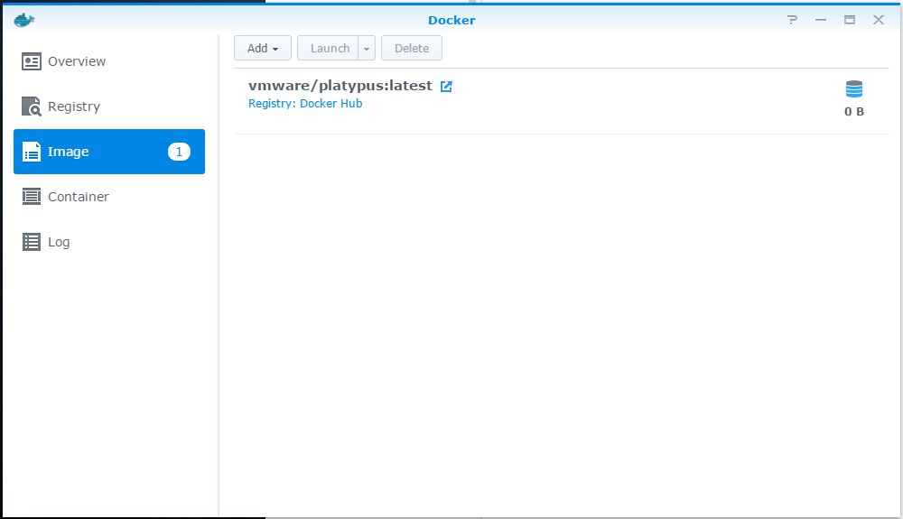Maximize the Docker window
Viewport: 903px width, 519px height.
click(849, 20)
